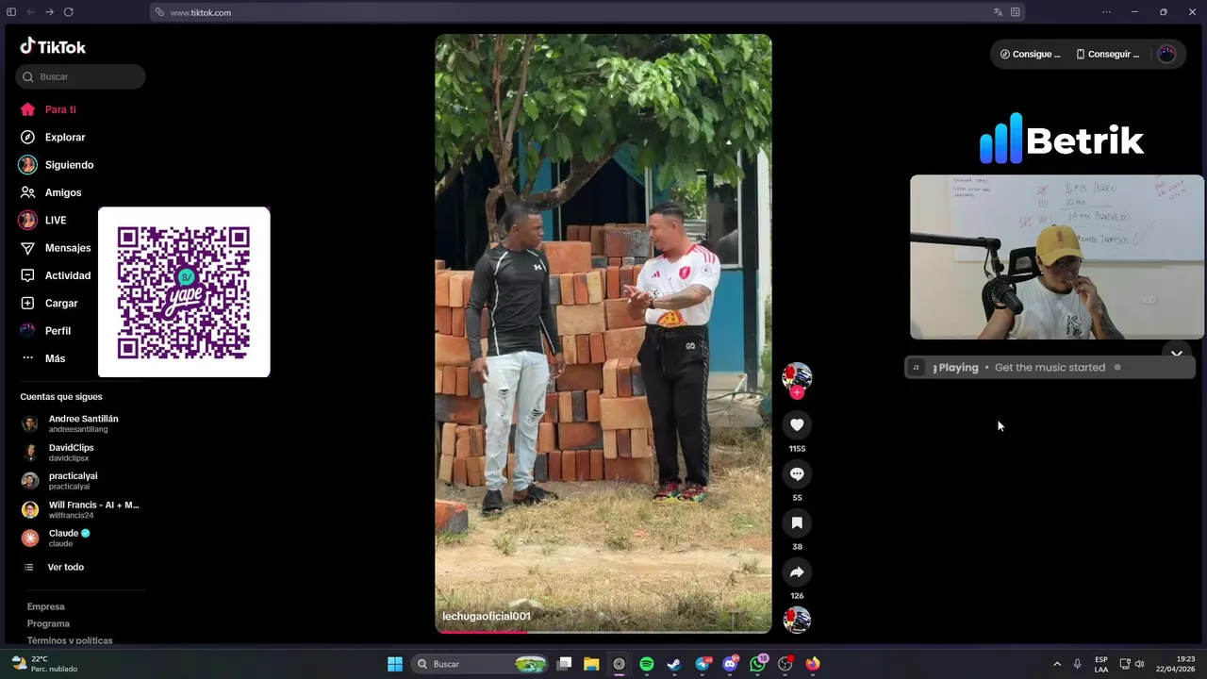Open Spotify from the taskbar
Screen dimensions: 1207x679
(x=647, y=664)
